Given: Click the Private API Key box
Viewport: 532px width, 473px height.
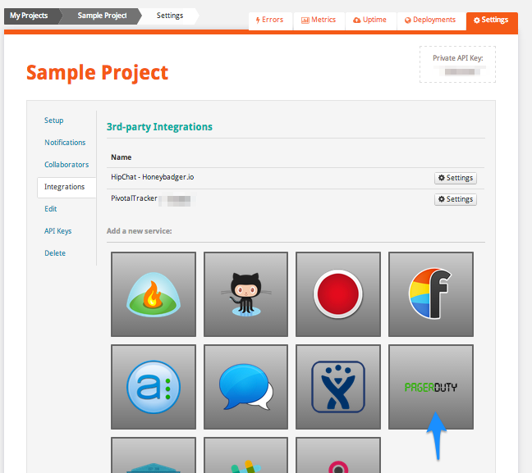Looking at the screenshot, I should (x=457, y=65).
